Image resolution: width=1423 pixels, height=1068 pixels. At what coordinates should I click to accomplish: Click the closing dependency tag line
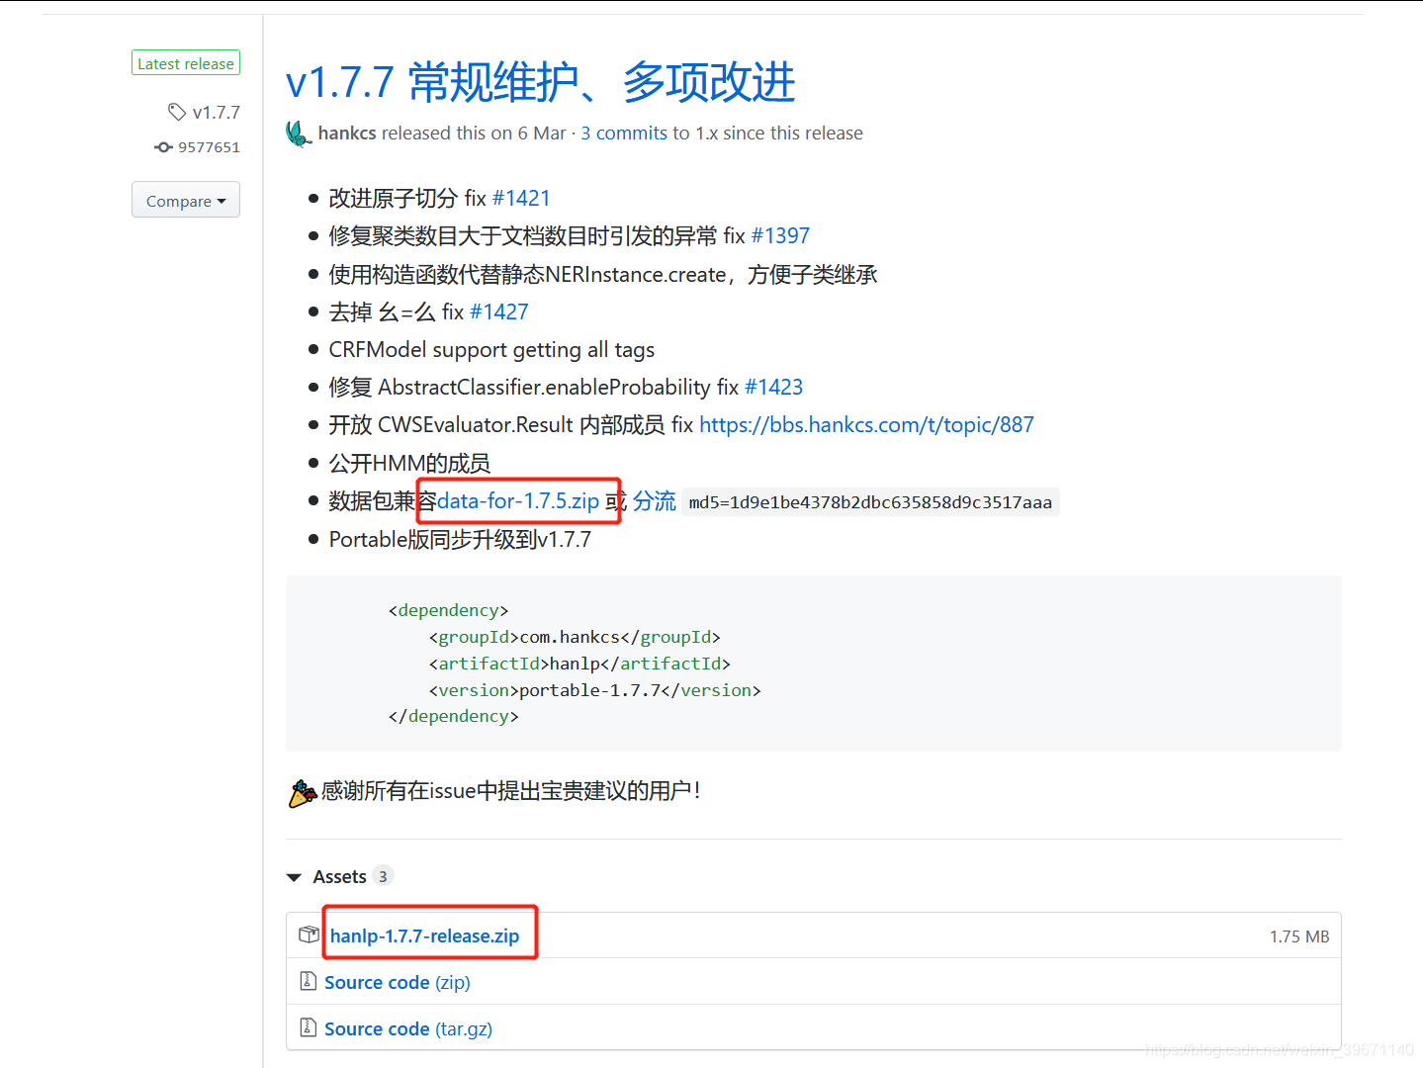[x=453, y=716]
